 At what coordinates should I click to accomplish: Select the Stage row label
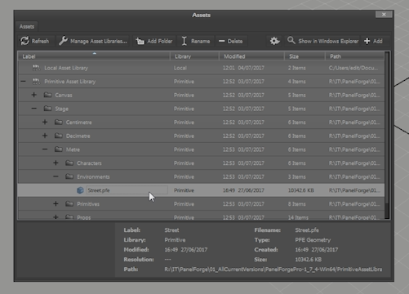(62, 109)
